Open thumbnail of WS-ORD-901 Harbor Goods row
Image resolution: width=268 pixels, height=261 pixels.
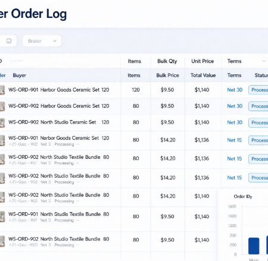click(x=2, y=90)
